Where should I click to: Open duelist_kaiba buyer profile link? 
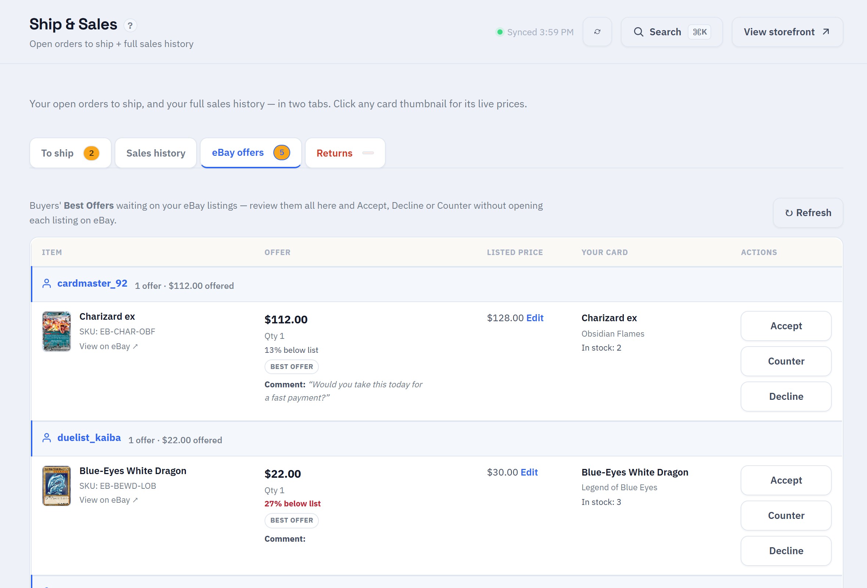coord(89,438)
